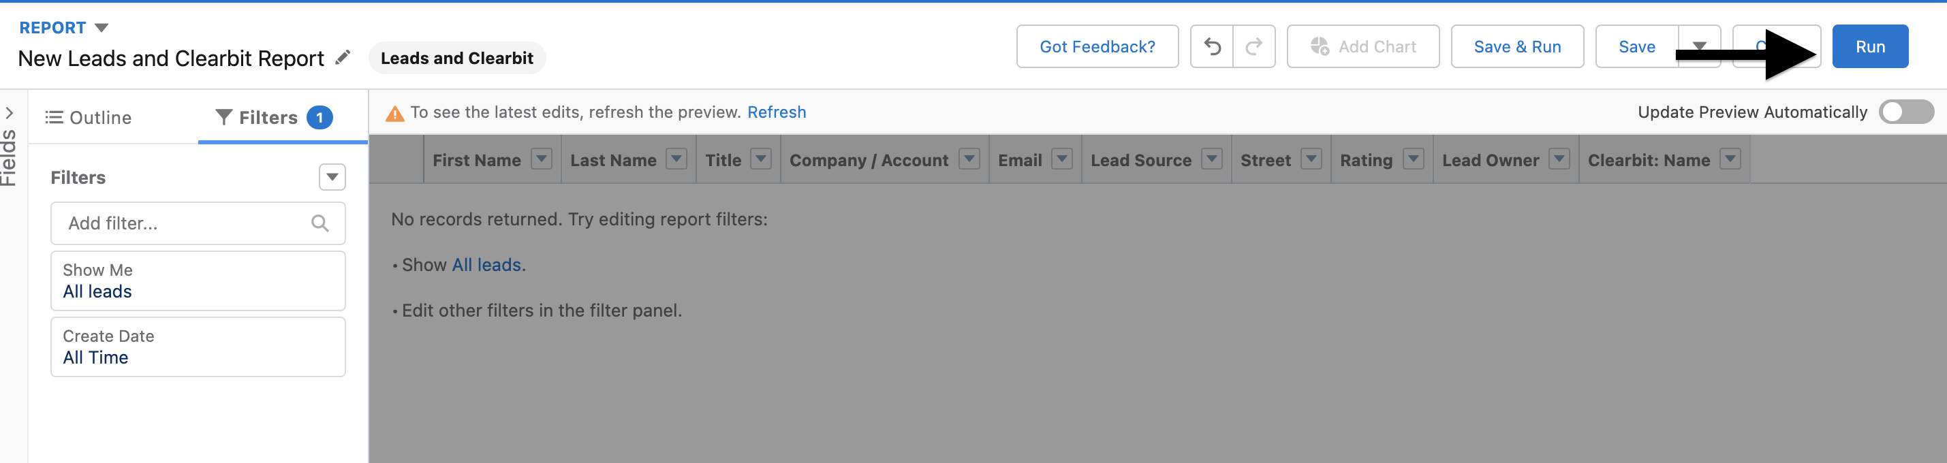Switch to the Outline tab
This screenshot has width=1947, height=463.
pos(89,118)
